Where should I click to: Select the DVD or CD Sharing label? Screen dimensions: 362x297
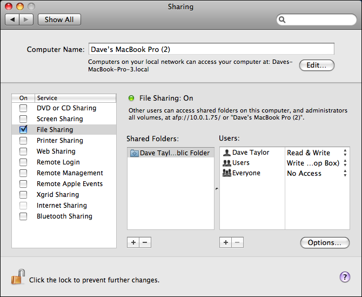coord(66,108)
